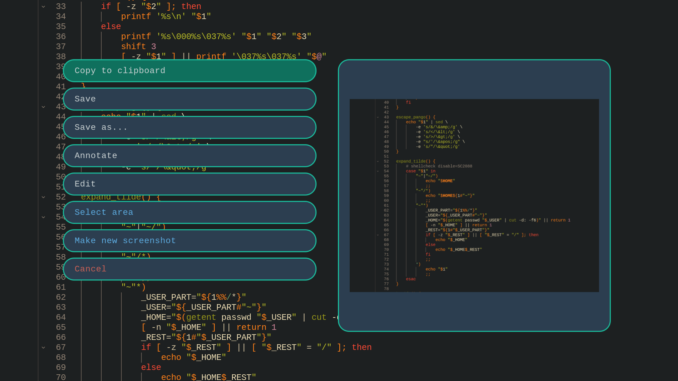Collapse the fold at line 33
678x381 pixels.
pyautogui.click(x=43, y=6)
